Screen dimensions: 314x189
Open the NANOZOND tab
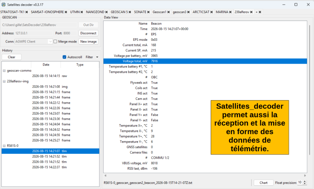95,12
